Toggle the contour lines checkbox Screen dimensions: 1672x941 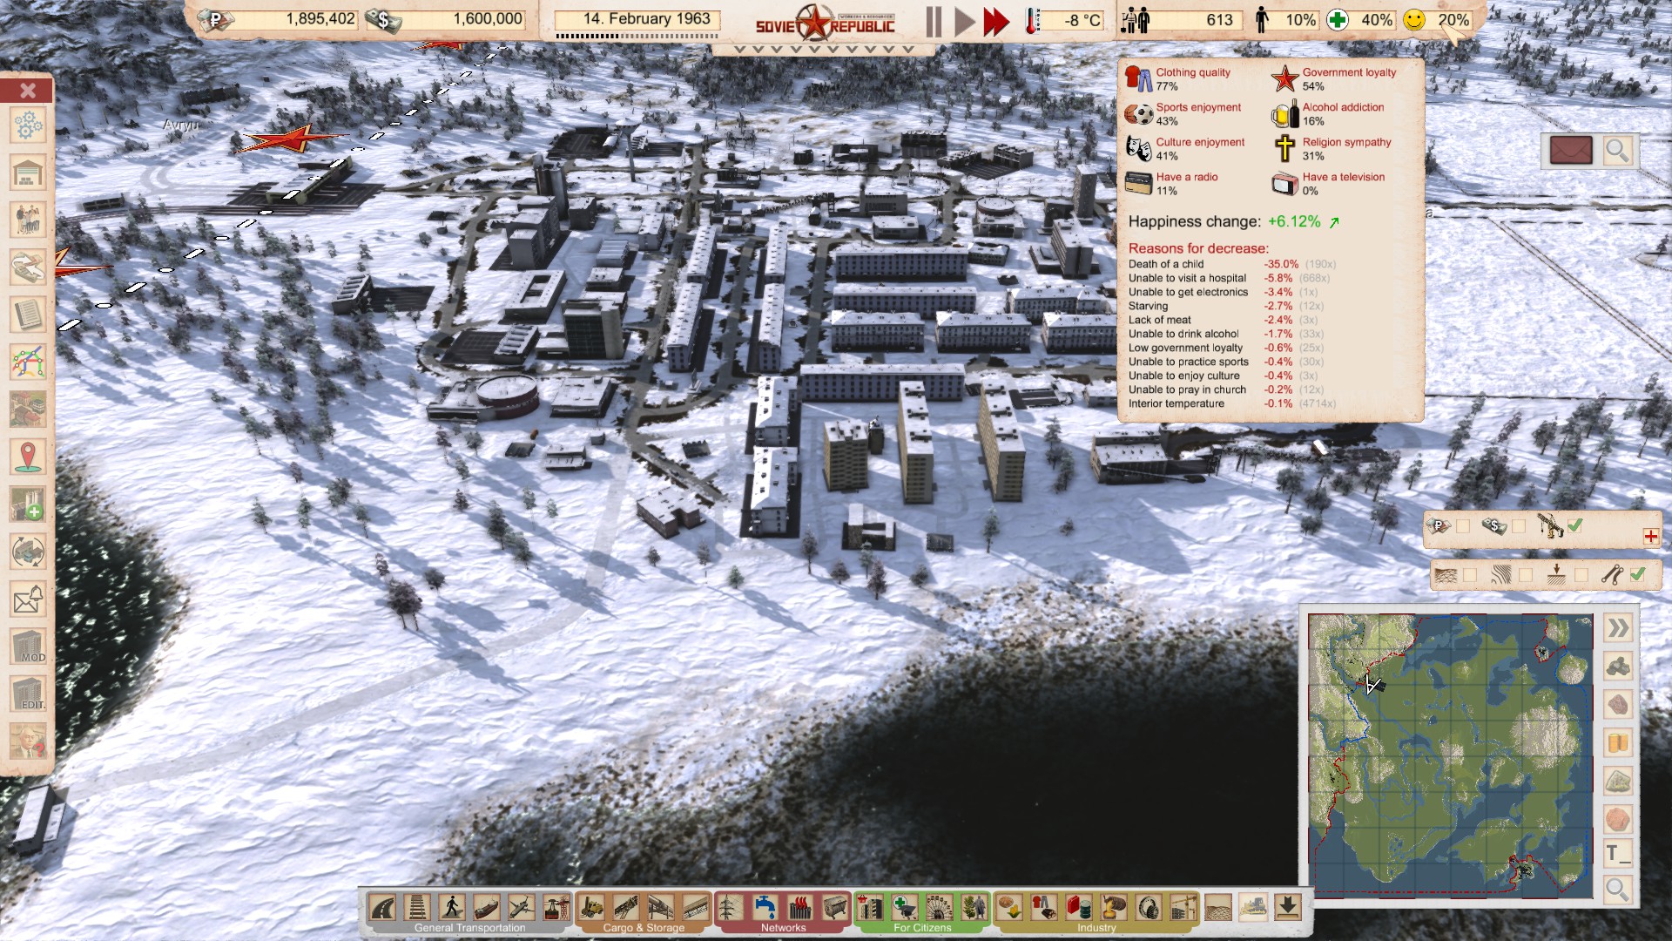pos(1526,575)
